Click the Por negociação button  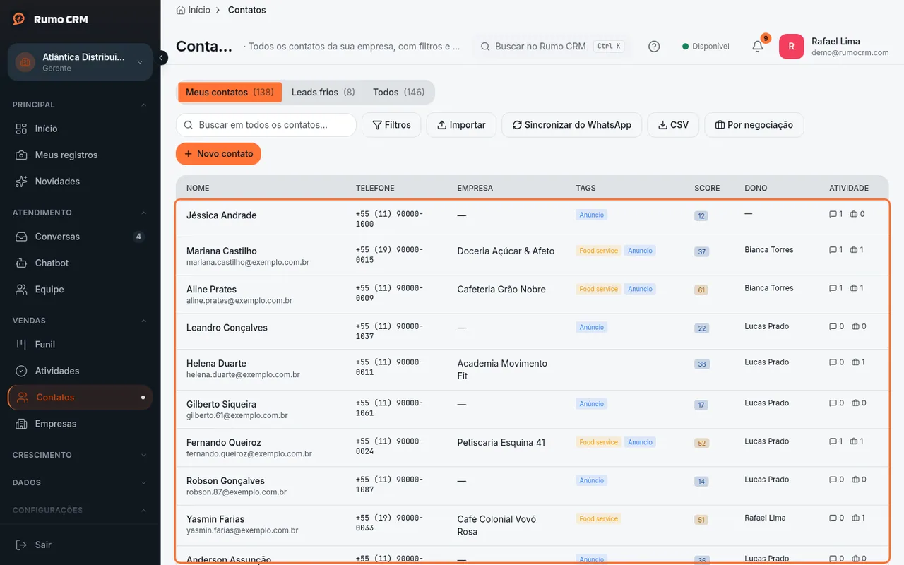click(754, 125)
